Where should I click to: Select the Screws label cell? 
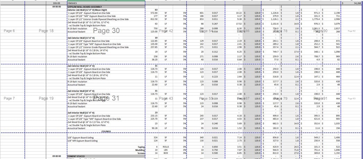106,153
